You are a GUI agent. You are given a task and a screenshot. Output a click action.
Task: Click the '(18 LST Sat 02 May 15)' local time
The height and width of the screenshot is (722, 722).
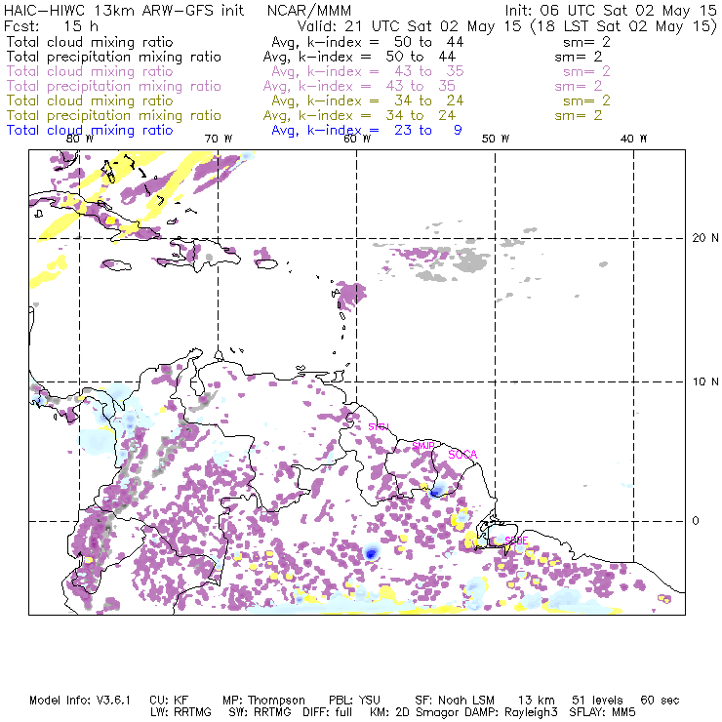pos(623,26)
